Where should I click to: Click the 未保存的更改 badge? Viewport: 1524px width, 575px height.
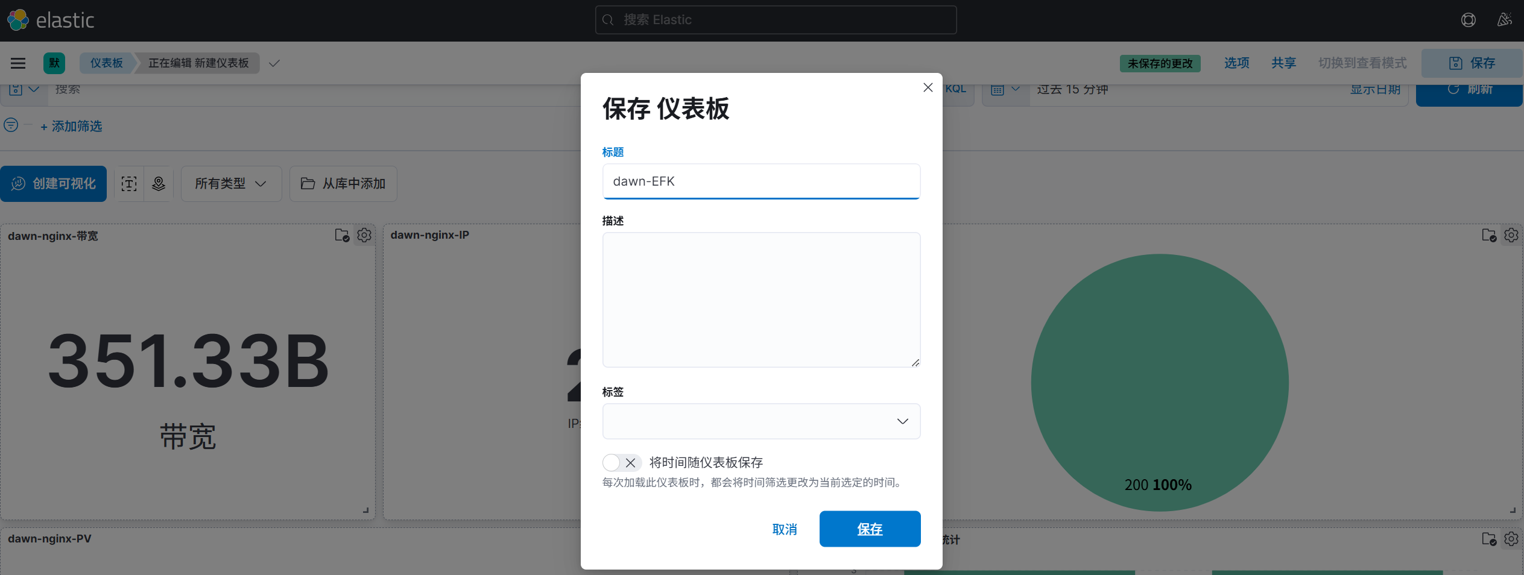click(1160, 63)
